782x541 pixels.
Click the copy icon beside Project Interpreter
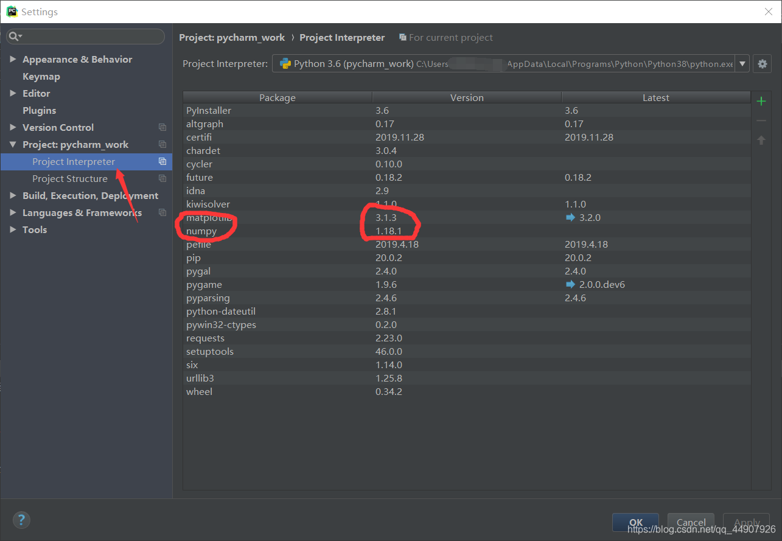(162, 161)
